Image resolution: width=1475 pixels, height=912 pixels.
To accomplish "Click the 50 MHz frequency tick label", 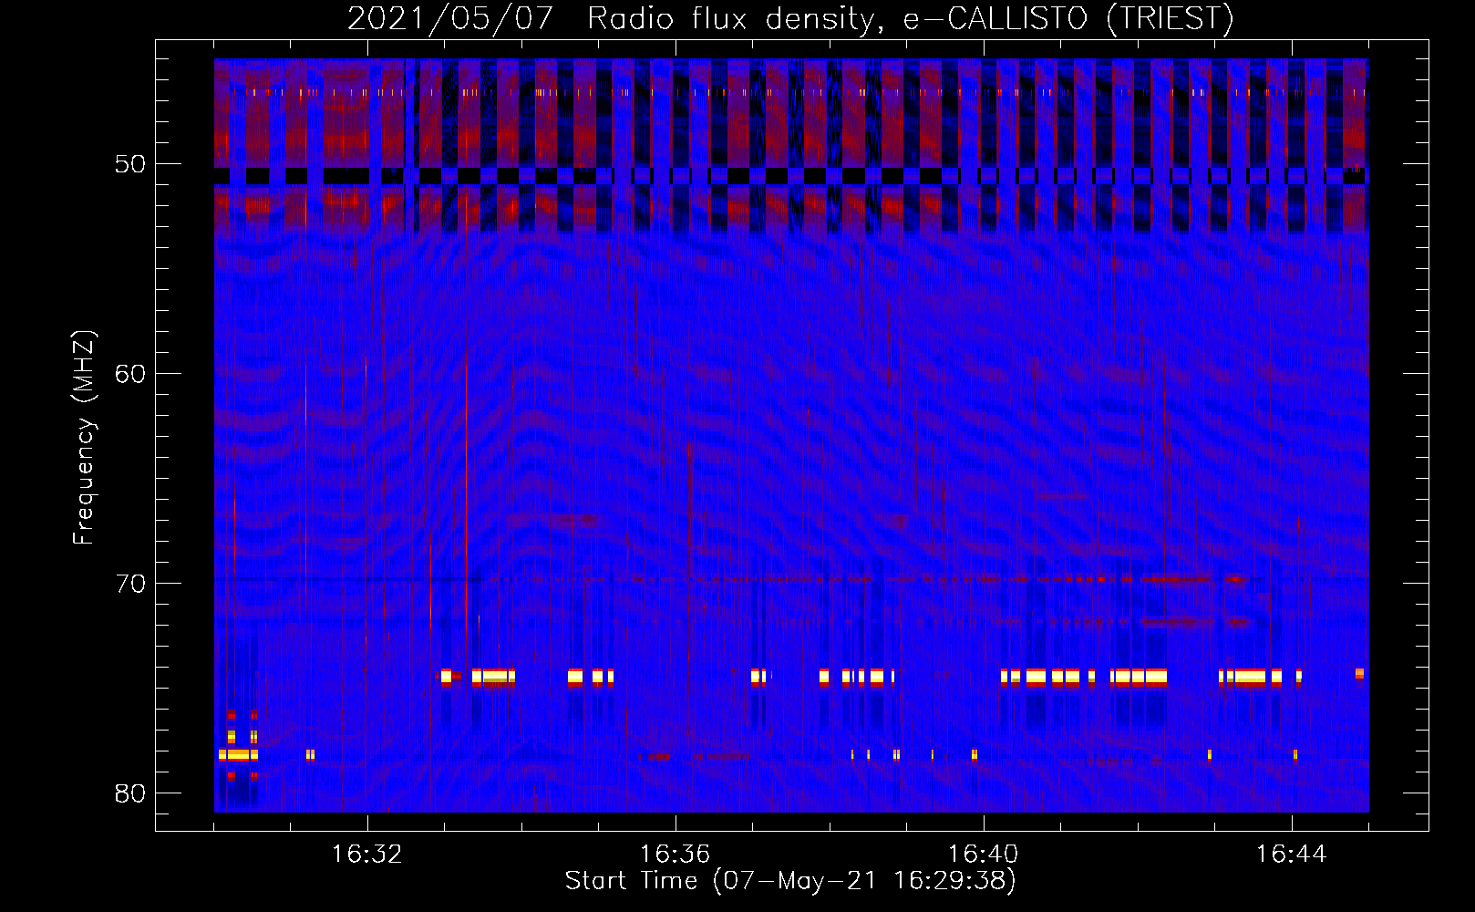I will pyautogui.click(x=130, y=164).
